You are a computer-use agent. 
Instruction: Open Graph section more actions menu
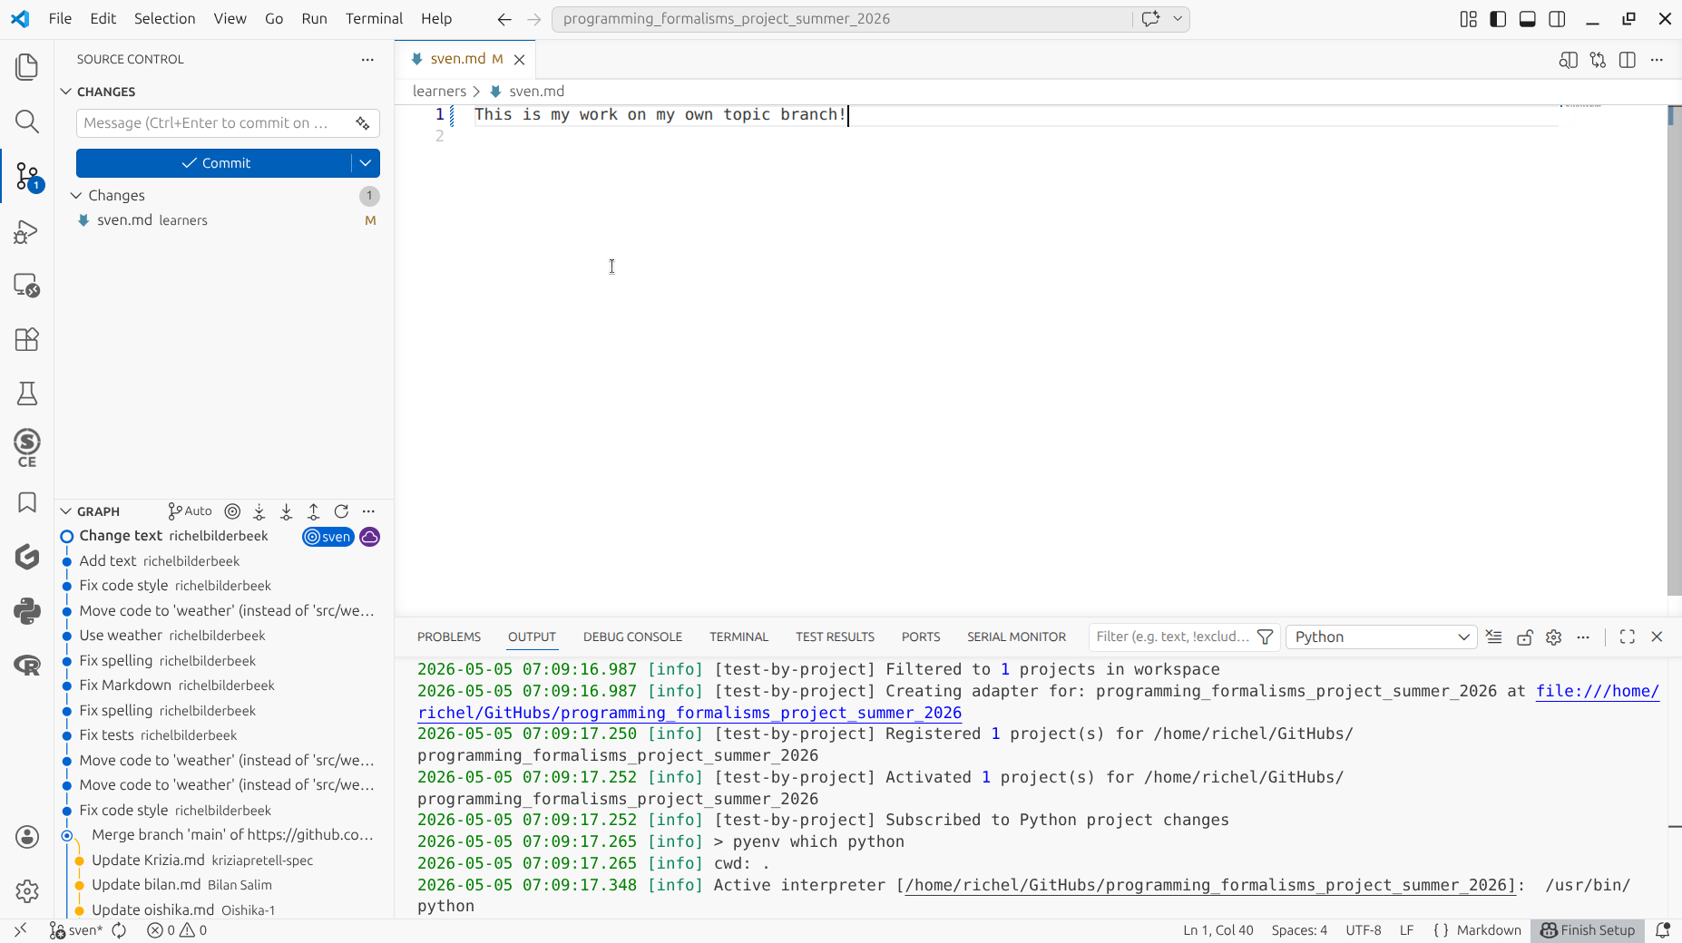click(368, 511)
